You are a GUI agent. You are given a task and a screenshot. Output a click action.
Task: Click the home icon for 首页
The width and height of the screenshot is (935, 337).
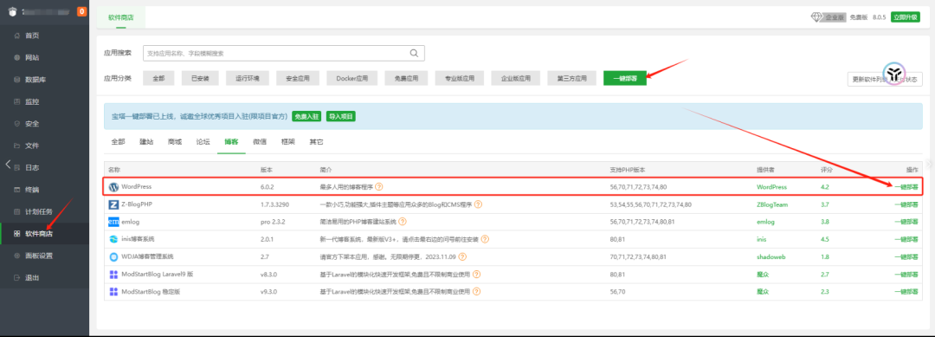[x=17, y=36]
